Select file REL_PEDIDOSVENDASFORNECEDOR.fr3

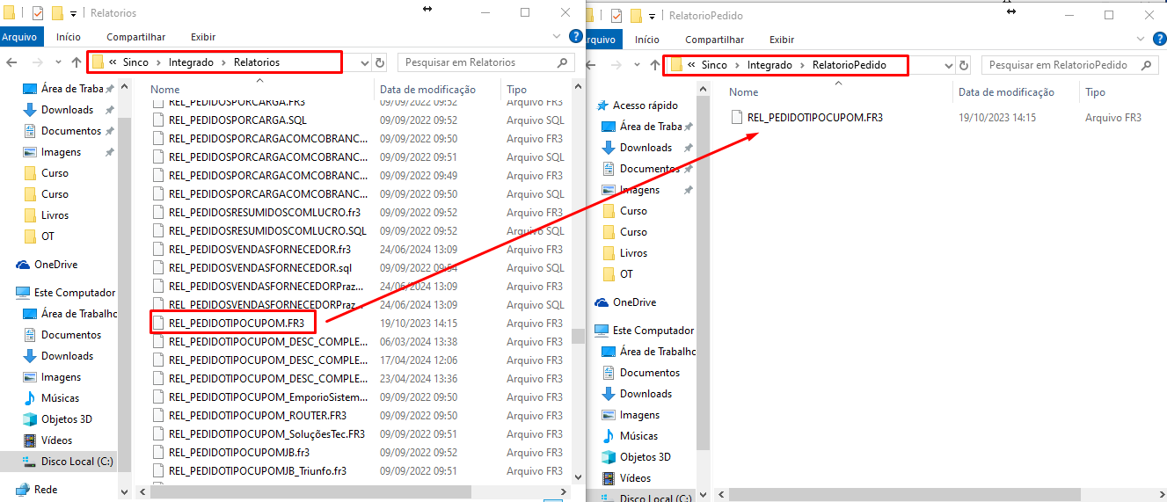pyautogui.click(x=259, y=250)
